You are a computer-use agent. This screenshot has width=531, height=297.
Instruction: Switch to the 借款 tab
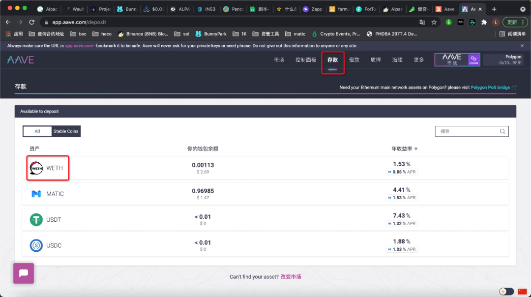coord(354,59)
